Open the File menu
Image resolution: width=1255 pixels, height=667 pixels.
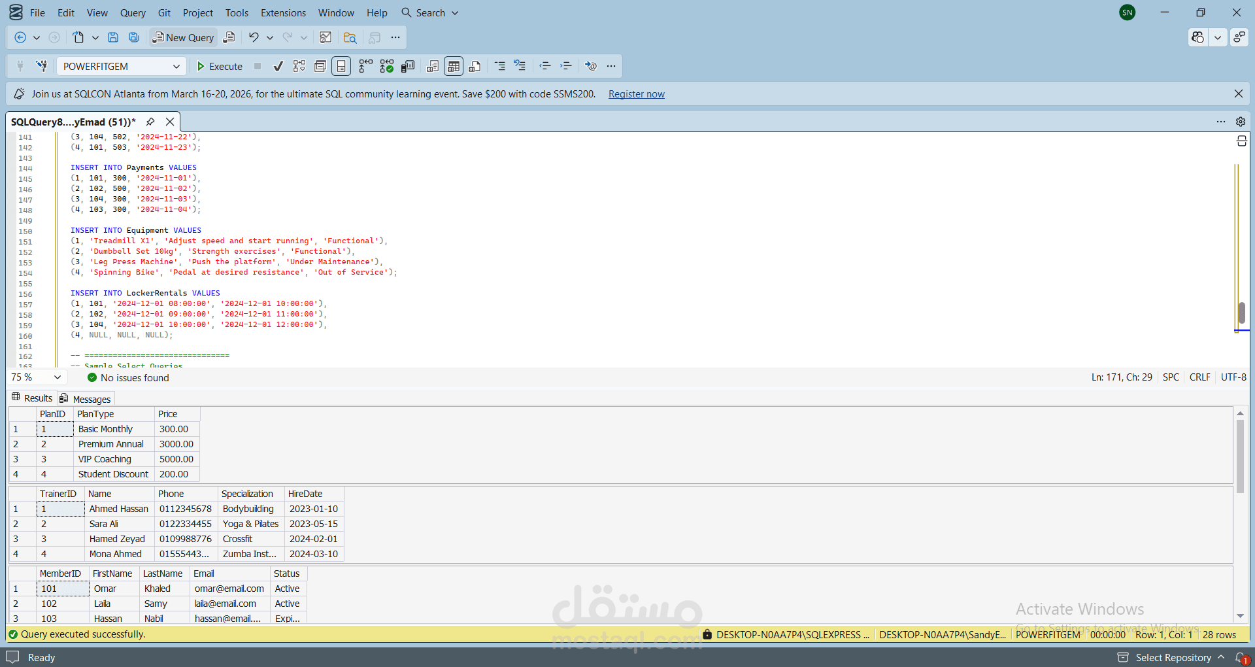point(38,12)
